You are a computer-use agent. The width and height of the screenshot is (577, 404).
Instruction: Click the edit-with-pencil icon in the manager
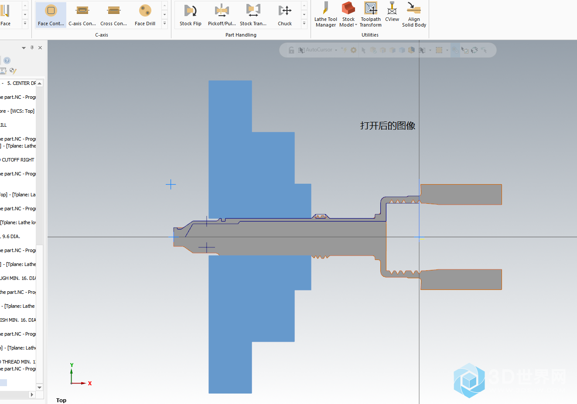tap(13, 71)
